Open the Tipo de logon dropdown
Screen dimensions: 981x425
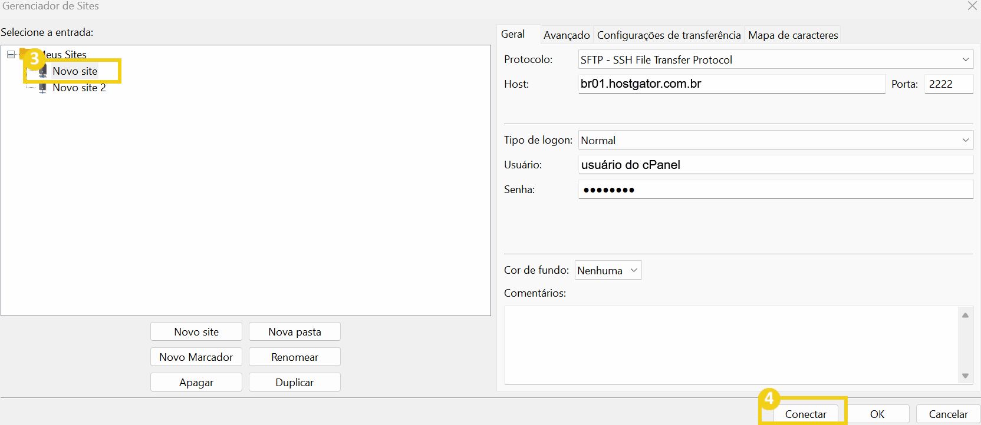(x=776, y=140)
